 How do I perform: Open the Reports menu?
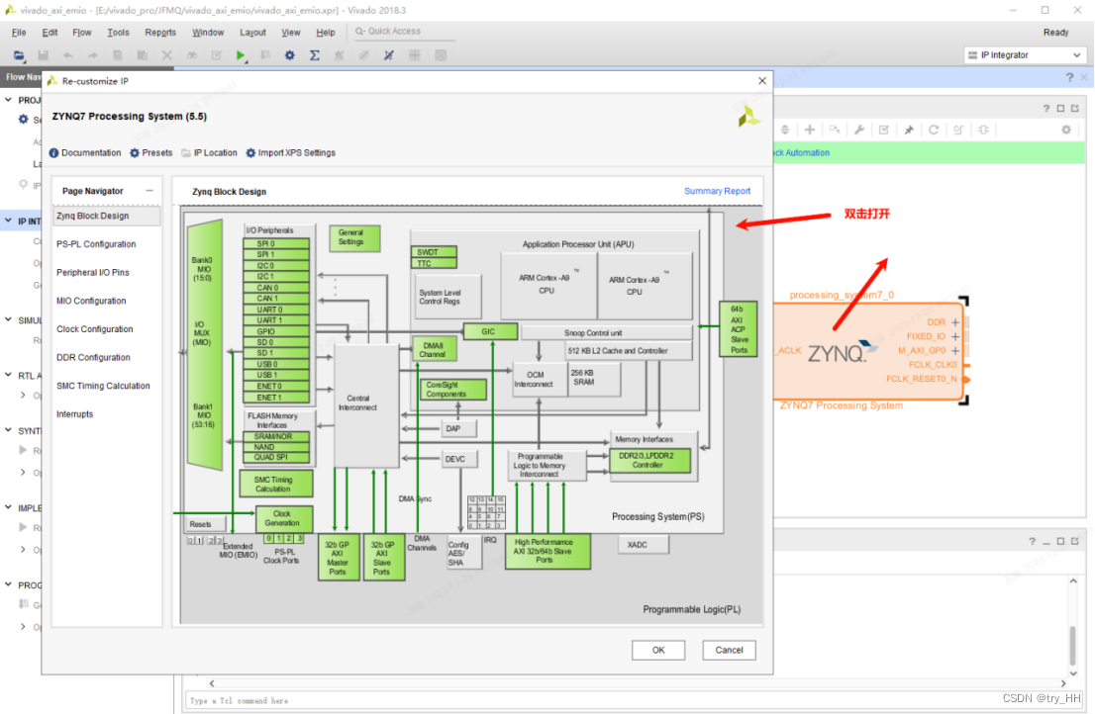[x=160, y=32]
